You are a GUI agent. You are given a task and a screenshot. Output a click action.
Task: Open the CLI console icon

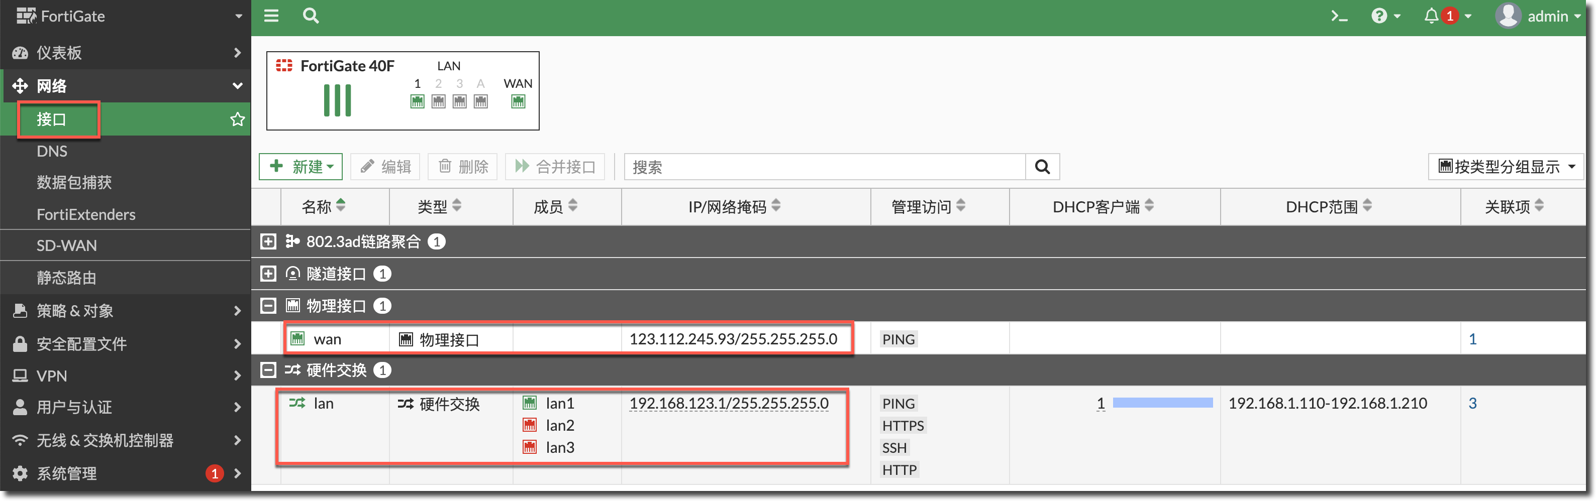coord(1339,16)
